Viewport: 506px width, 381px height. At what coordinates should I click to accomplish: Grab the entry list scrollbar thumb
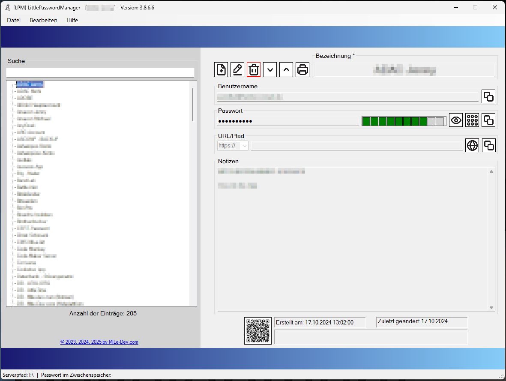click(x=193, y=105)
